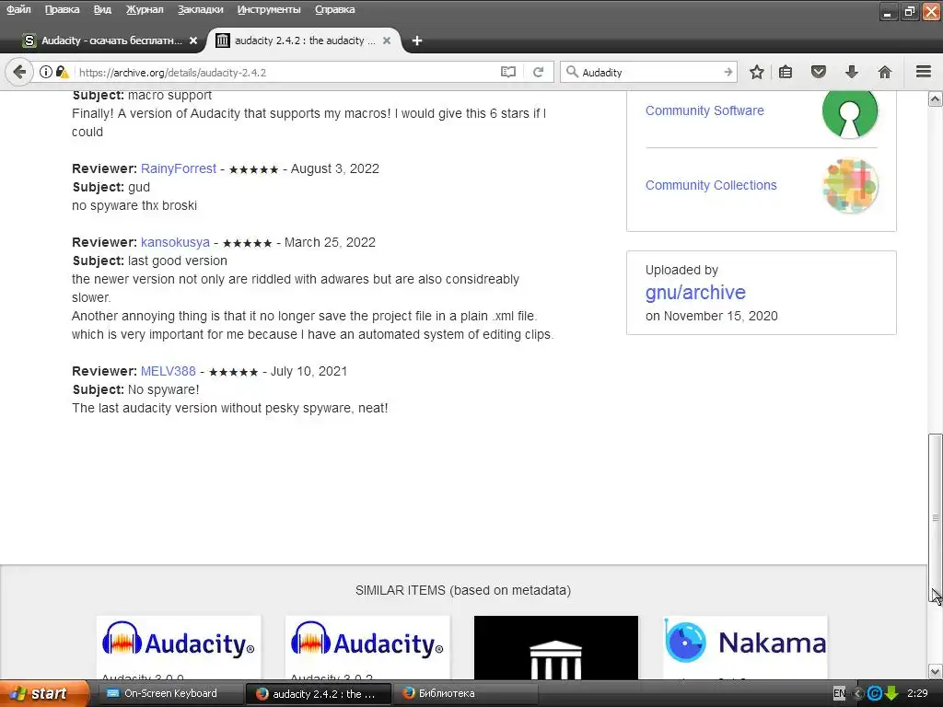Click review date August 3, 2022
This screenshot has width=943, height=707.
[335, 168]
